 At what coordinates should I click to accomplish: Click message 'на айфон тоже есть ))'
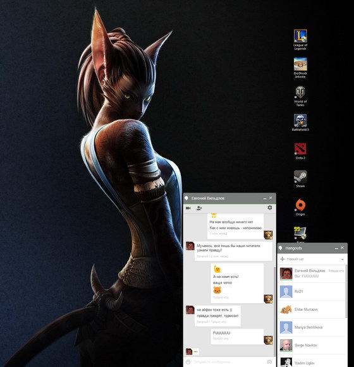coord(214,310)
